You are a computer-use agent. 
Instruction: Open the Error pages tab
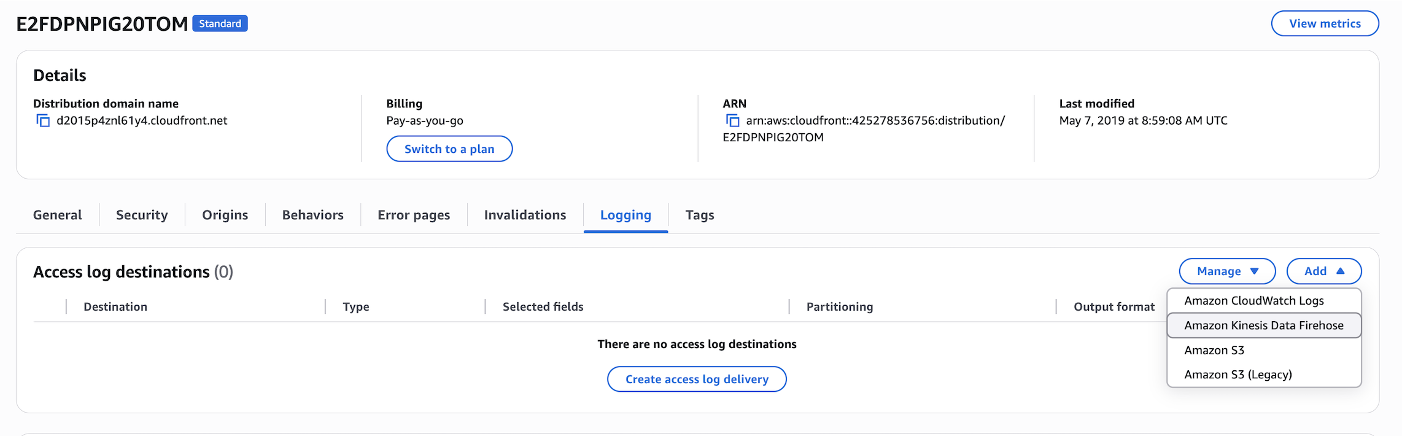coord(413,215)
